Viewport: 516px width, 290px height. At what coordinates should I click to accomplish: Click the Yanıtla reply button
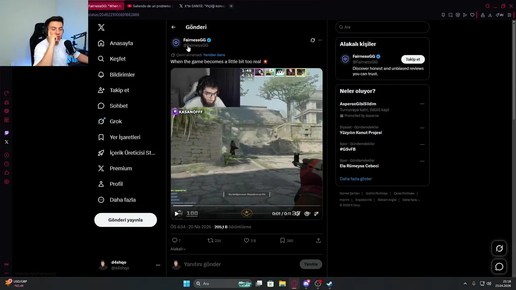[x=310, y=264]
